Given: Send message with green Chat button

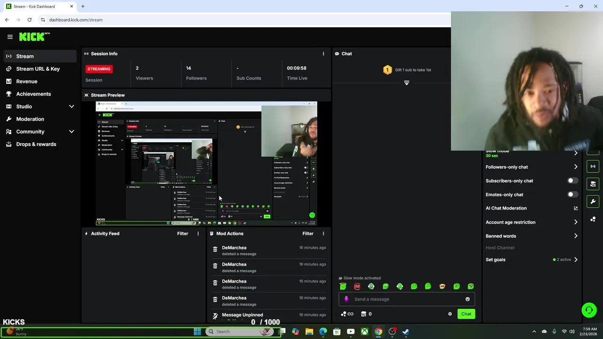Looking at the screenshot, I should tap(466, 314).
